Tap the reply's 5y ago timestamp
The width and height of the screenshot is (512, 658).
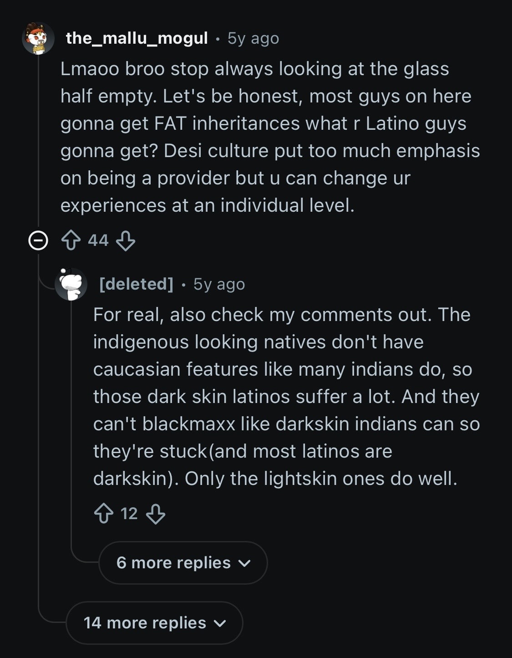pyautogui.click(x=219, y=285)
